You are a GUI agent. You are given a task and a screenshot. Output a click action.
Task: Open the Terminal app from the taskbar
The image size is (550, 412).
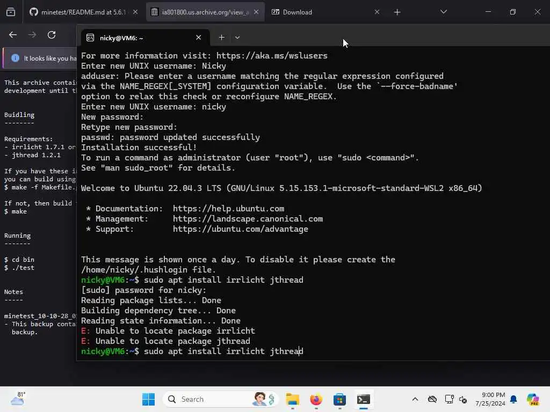tap(364, 399)
